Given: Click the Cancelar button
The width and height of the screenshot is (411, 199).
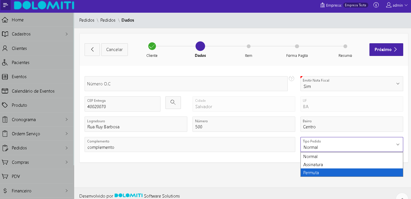Looking at the screenshot, I should pos(114,50).
